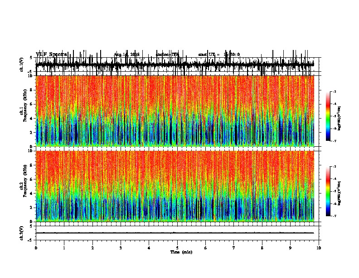Click the time axis tick label '5'
Viewport: 359px width, 278px height.
[x=177, y=248]
